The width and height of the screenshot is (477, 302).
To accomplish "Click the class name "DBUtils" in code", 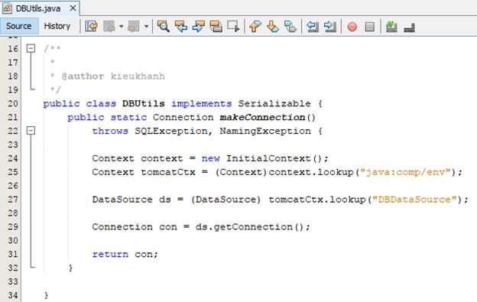I will [x=143, y=103].
